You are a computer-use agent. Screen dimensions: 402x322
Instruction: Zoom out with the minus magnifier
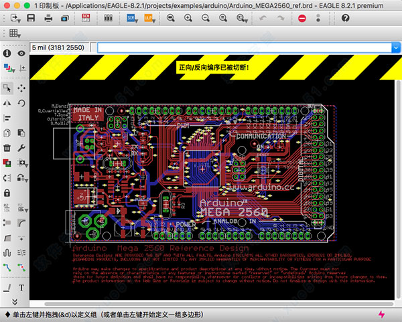click(x=206, y=18)
